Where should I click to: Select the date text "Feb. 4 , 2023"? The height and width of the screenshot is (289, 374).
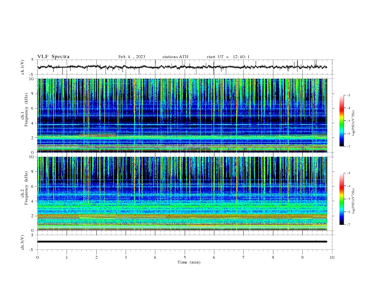coord(132,57)
